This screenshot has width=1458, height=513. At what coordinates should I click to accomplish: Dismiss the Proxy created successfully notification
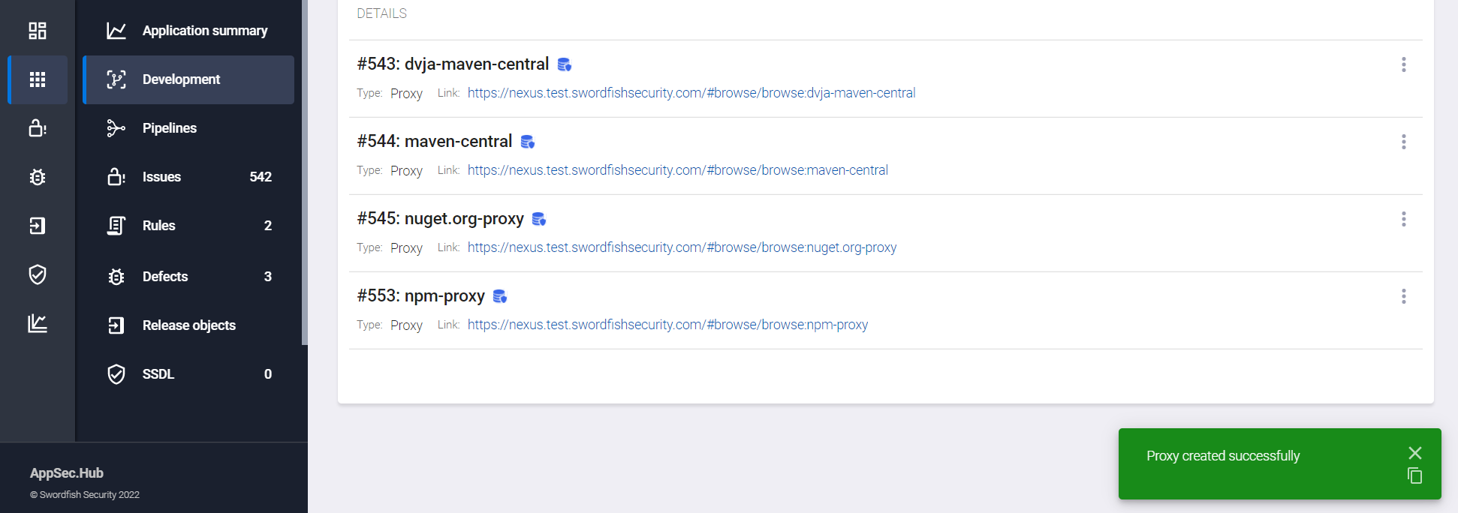pos(1414,453)
